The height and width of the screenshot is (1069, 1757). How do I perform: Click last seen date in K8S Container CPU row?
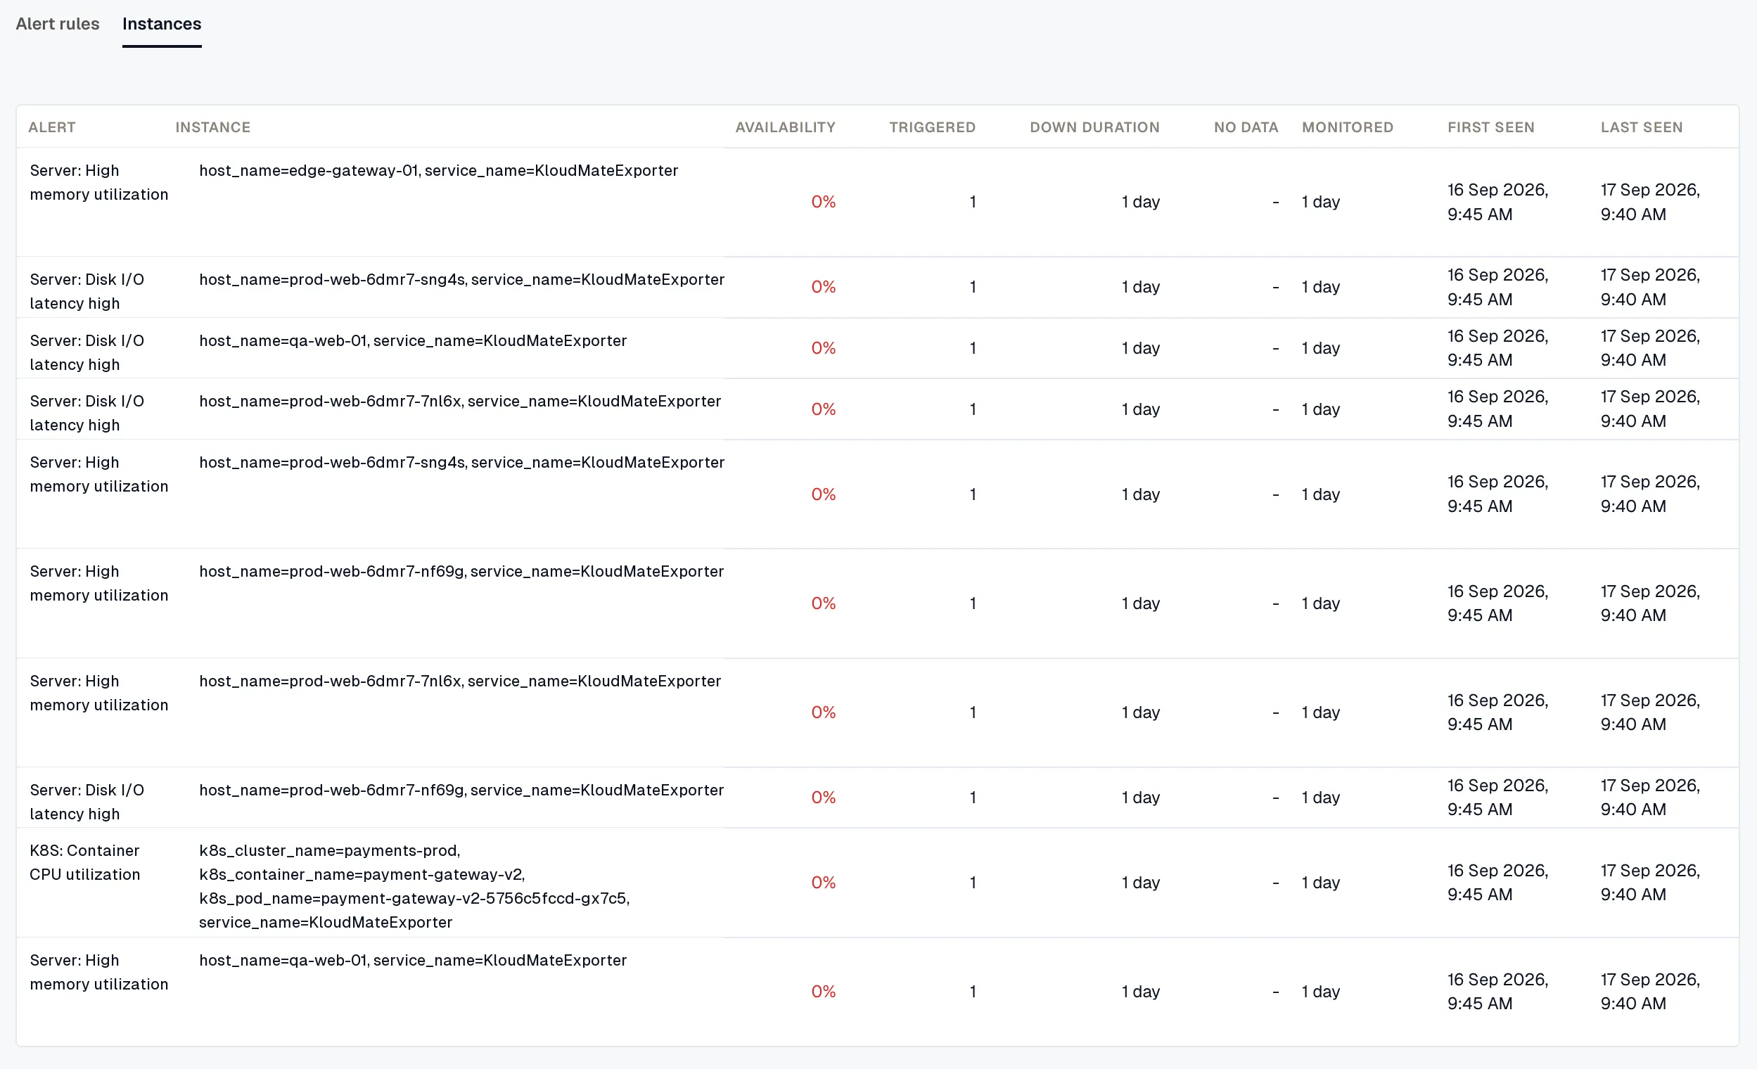(x=1650, y=882)
